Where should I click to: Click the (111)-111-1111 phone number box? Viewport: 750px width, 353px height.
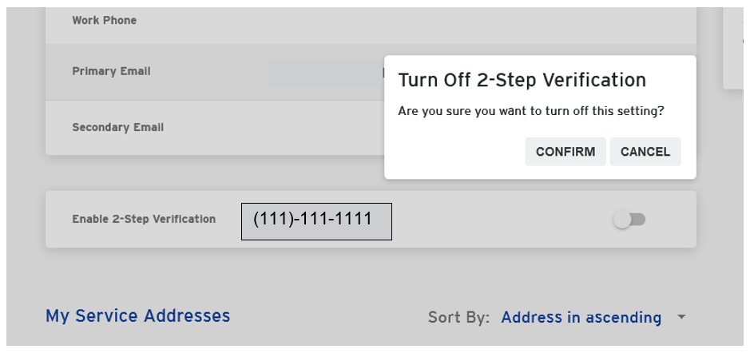coord(316,221)
